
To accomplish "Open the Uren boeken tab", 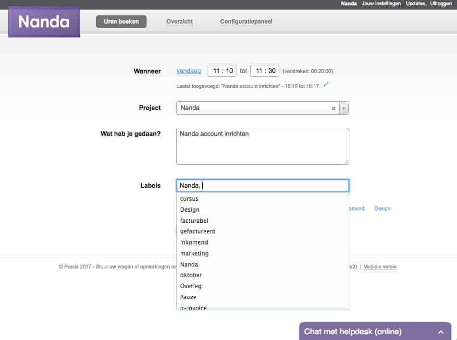I will pyautogui.click(x=121, y=22).
